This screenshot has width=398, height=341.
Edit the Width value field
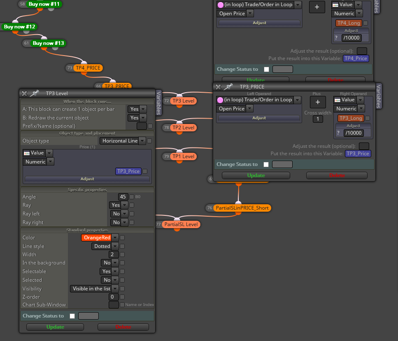pyautogui.click(x=114, y=255)
